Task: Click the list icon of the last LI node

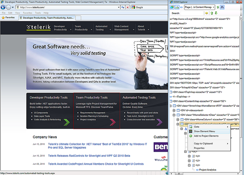Action: click(x=193, y=165)
